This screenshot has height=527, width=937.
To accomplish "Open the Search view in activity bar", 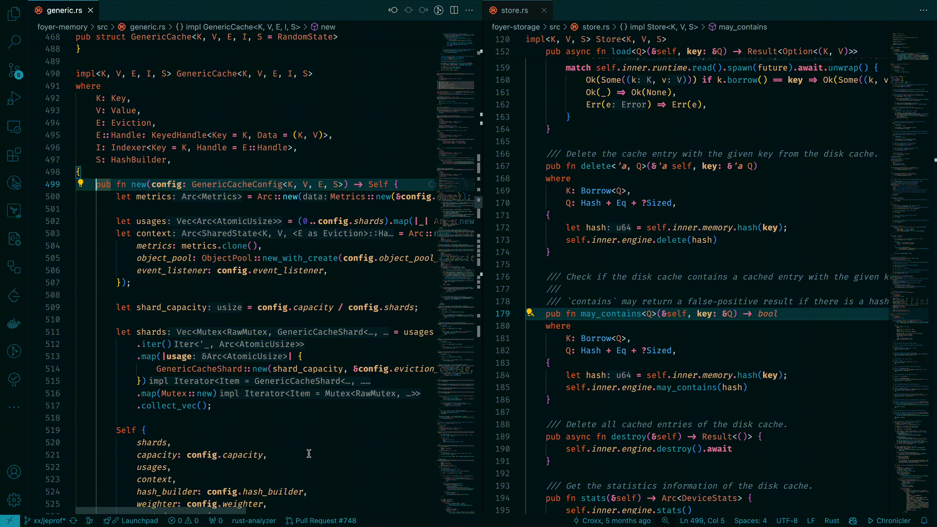I will [14, 41].
